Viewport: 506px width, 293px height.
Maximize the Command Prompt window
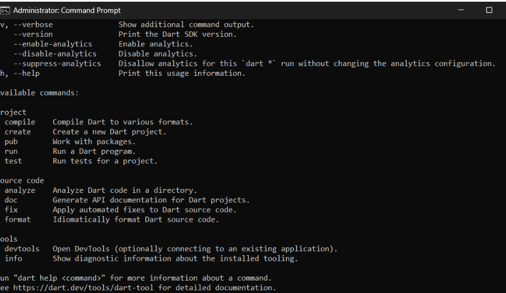[x=489, y=10]
